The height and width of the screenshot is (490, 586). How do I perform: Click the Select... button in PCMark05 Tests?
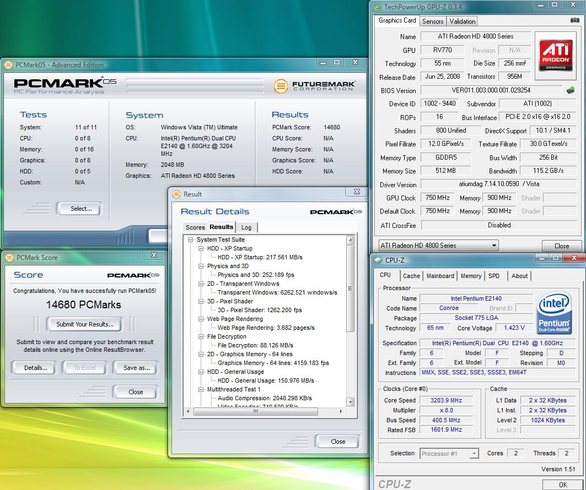pyautogui.click(x=79, y=209)
